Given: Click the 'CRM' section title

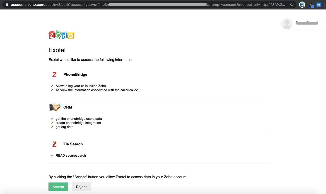Looking at the screenshot, I should [68, 107].
